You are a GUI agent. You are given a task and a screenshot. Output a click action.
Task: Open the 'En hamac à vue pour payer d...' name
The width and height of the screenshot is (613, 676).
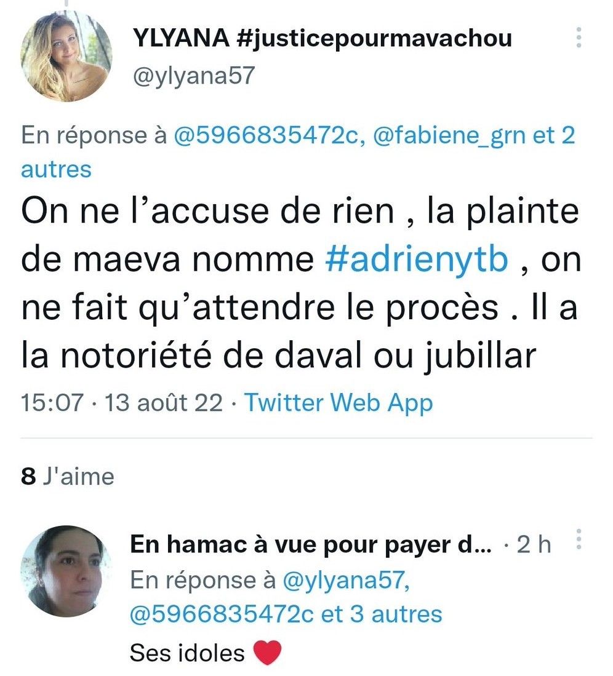pos(311,544)
